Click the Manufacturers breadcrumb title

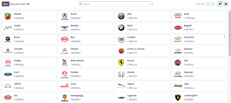click(x=18, y=4)
